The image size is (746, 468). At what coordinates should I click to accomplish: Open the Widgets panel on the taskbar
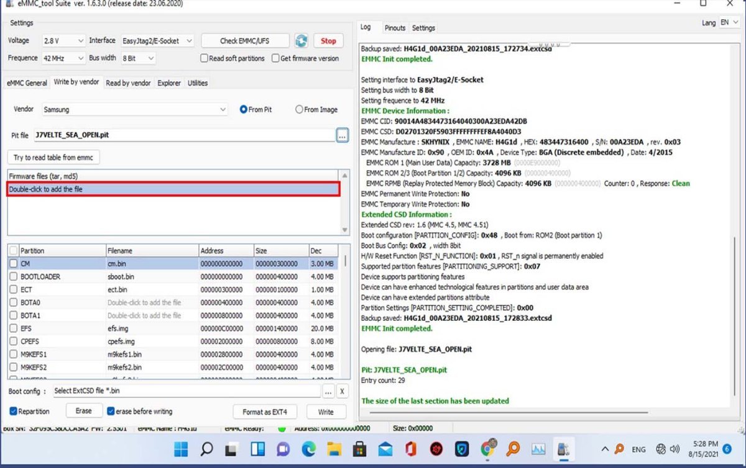257,449
